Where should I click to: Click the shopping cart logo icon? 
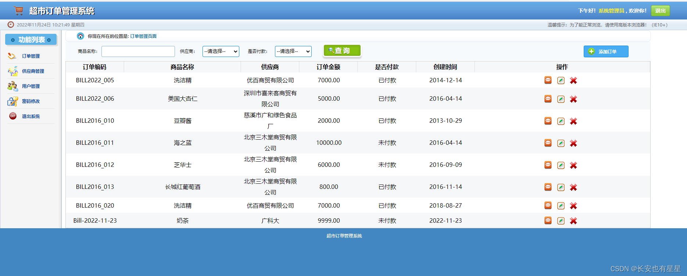(19, 10)
